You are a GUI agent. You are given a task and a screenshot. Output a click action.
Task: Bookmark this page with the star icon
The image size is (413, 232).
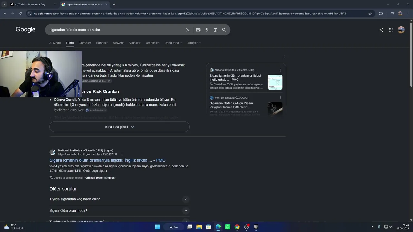tap(370, 14)
